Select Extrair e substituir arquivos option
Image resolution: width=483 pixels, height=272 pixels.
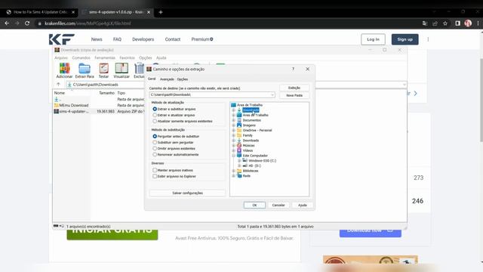(x=155, y=109)
